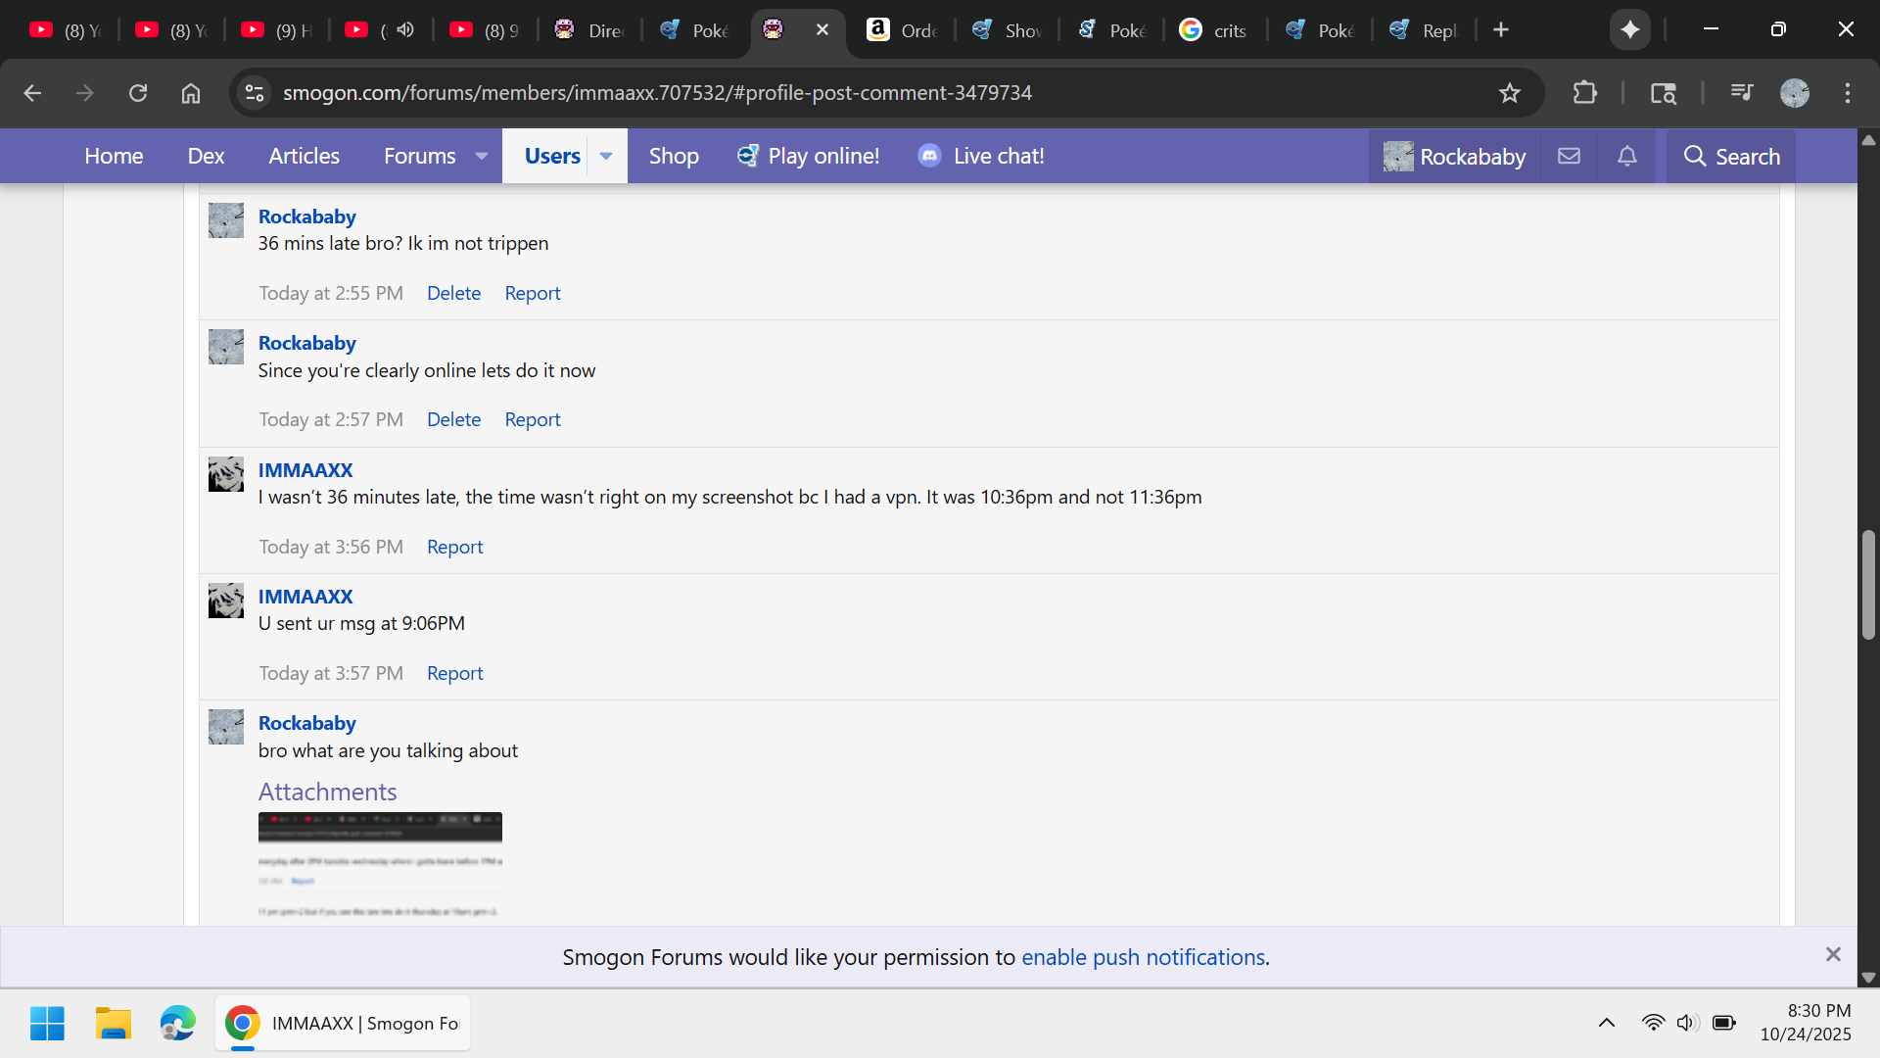This screenshot has width=1880, height=1058.
Task: Open the inbox envelope icon
Action: coord(1569,157)
